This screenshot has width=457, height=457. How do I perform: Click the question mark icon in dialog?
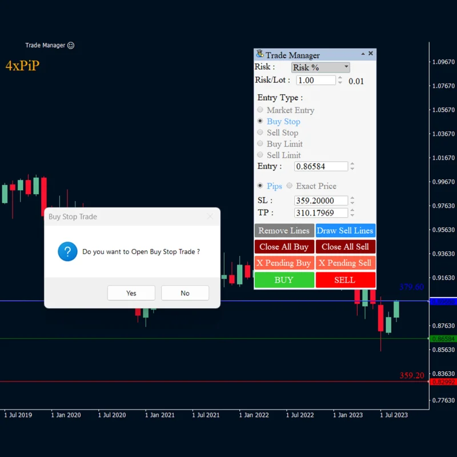pos(67,251)
